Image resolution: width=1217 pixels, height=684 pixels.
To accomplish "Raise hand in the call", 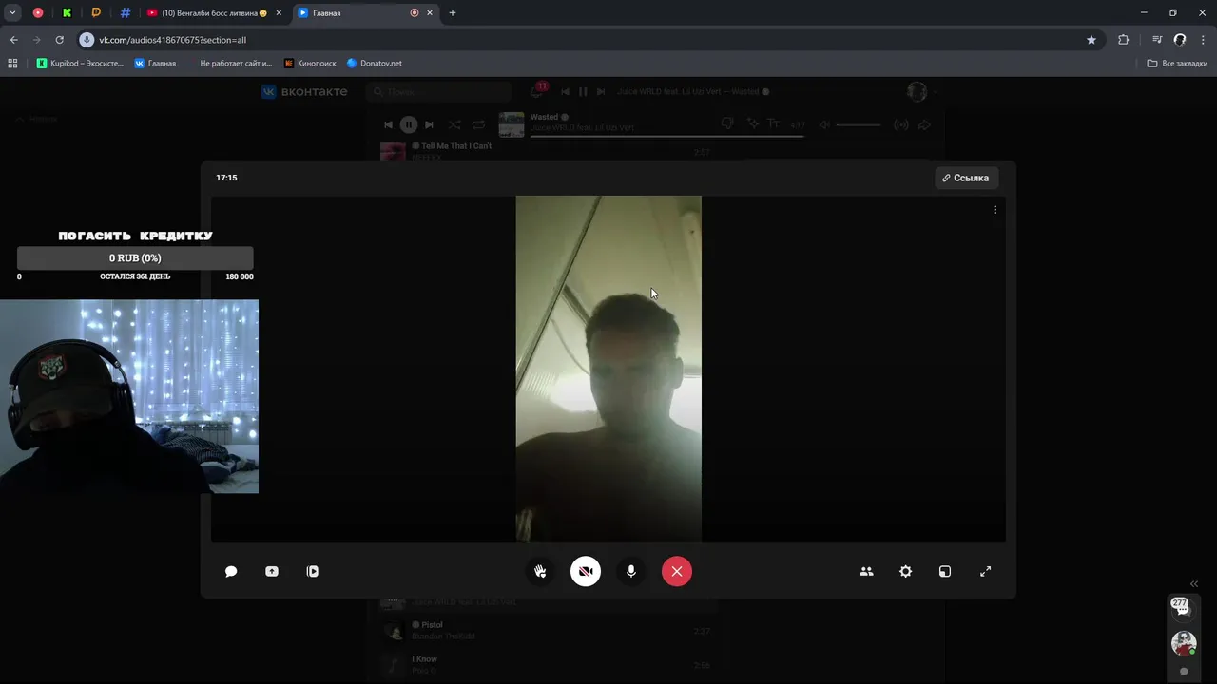I will [x=540, y=571].
